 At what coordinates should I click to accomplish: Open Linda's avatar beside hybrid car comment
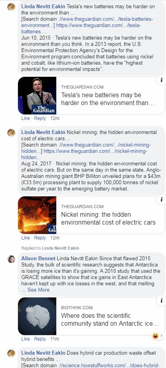click(11, 353)
